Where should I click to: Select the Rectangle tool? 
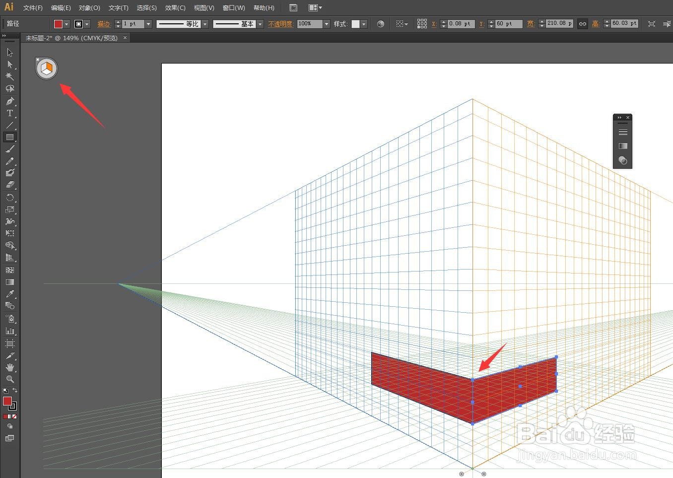tap(10, 137)
